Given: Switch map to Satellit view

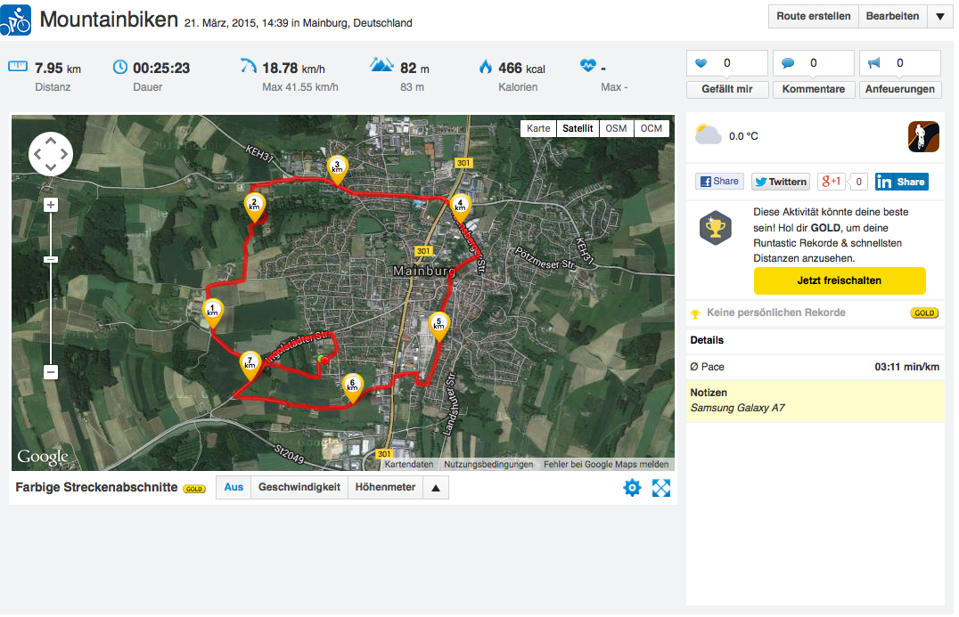Looking at the screenshot, I should (578, 128).
